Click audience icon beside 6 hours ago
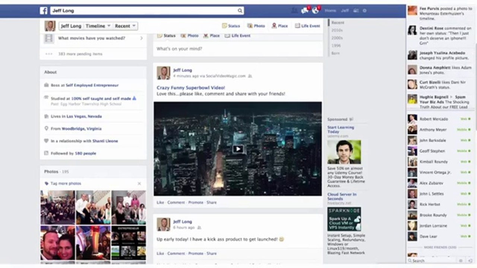Image resolution: width=477 pixels, height=268 pixels. [x=199, y=227]
